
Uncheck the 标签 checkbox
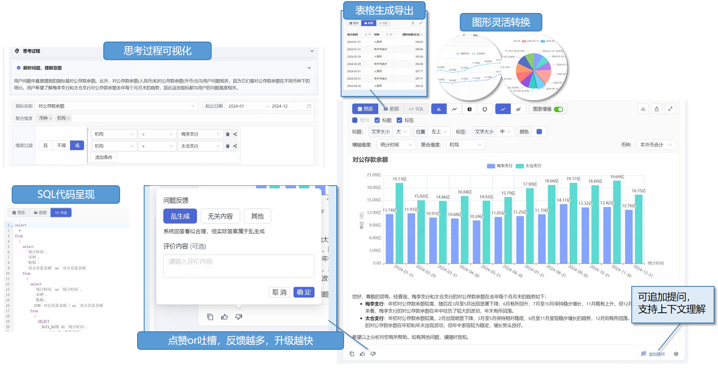click(399, 120)
